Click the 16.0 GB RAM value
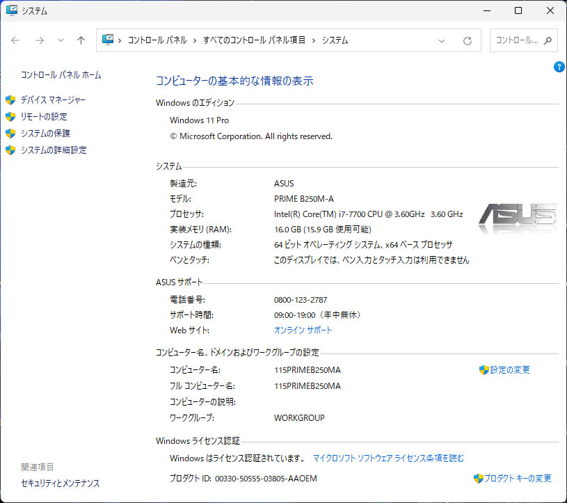567x503 pixels. coord(323,230)
